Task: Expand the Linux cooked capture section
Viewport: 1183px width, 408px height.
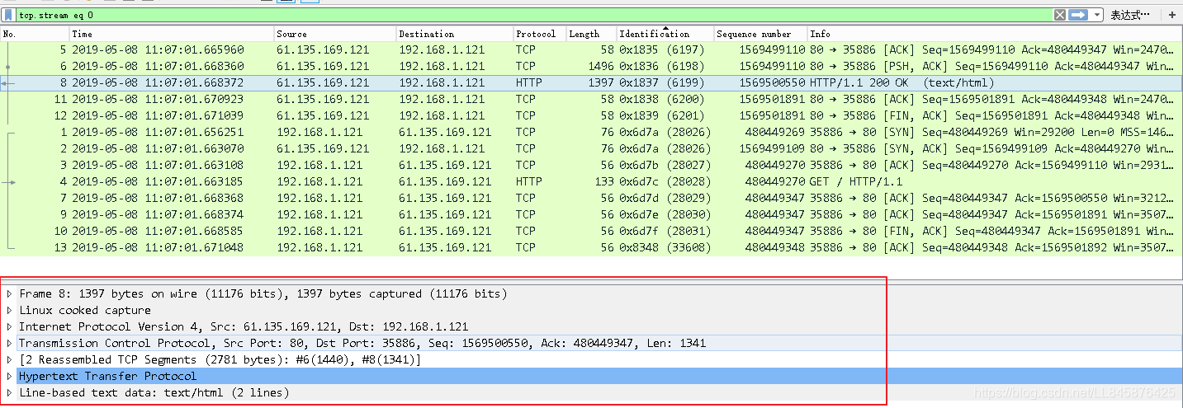Action: (10, 311)
